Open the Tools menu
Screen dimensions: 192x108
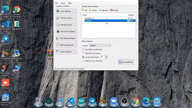(63, 3)
